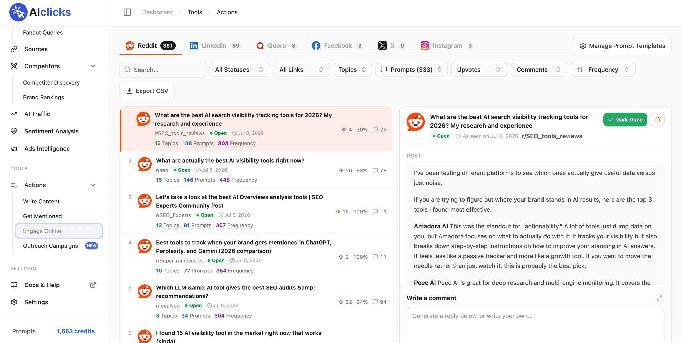This screenshot has width=681, height=343.
Task: Switch to the X tab
Action: [392, 46]
